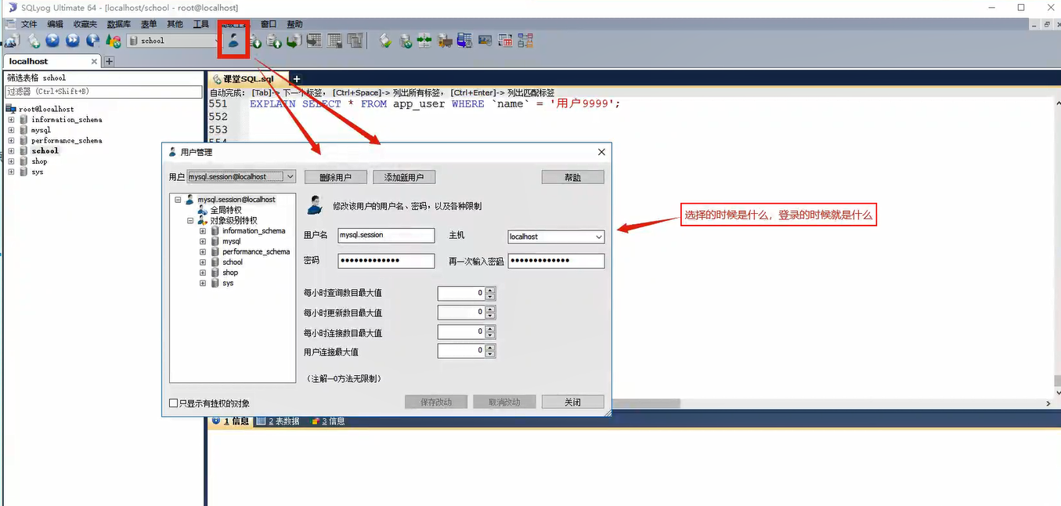Switch to the 2 表数据 result tab
The image size is (1061, 506).
(x=278, y=421)
